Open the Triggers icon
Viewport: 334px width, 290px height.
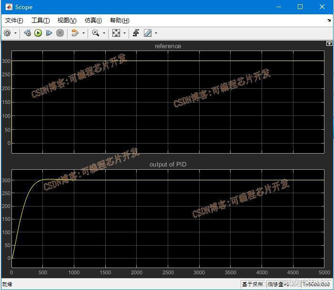tap(136, 33)
